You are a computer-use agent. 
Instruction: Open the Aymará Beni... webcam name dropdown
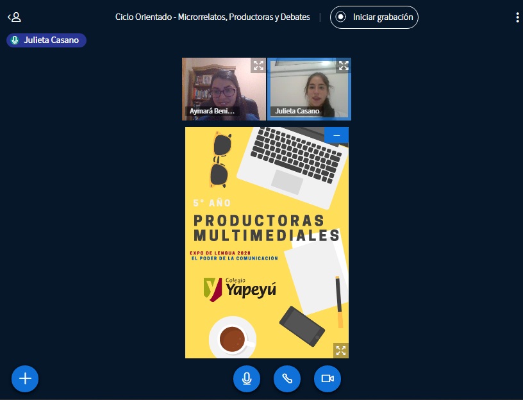click(212, 112)
